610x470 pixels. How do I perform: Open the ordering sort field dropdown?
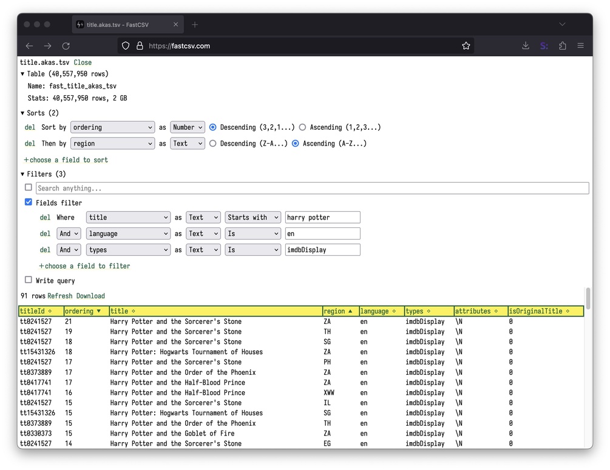tap(112, 127)
